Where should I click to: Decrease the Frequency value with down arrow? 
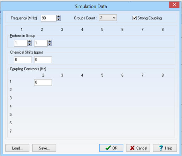[59, 19]
